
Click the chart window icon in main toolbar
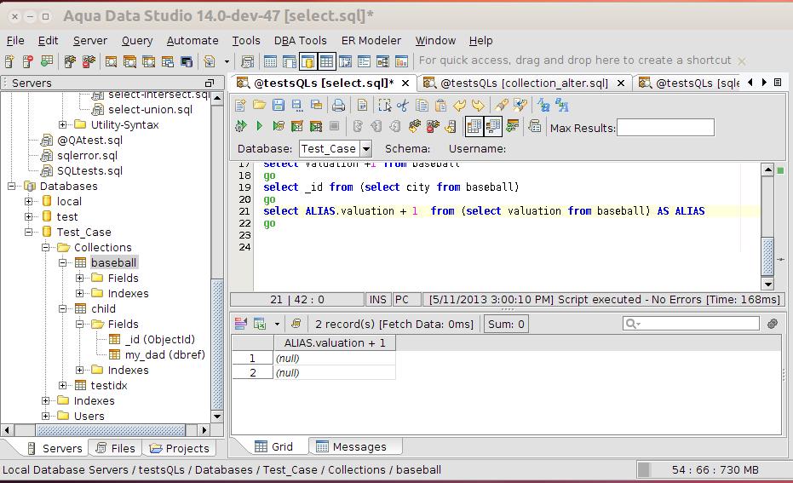401,61
